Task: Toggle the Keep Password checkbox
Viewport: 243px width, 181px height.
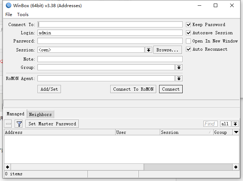Action: [x=188, y=25]
